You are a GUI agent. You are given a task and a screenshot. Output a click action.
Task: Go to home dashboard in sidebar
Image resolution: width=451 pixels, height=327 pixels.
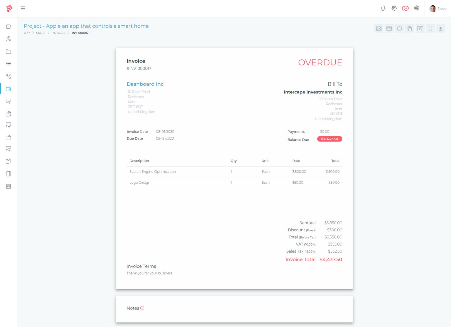8,26
